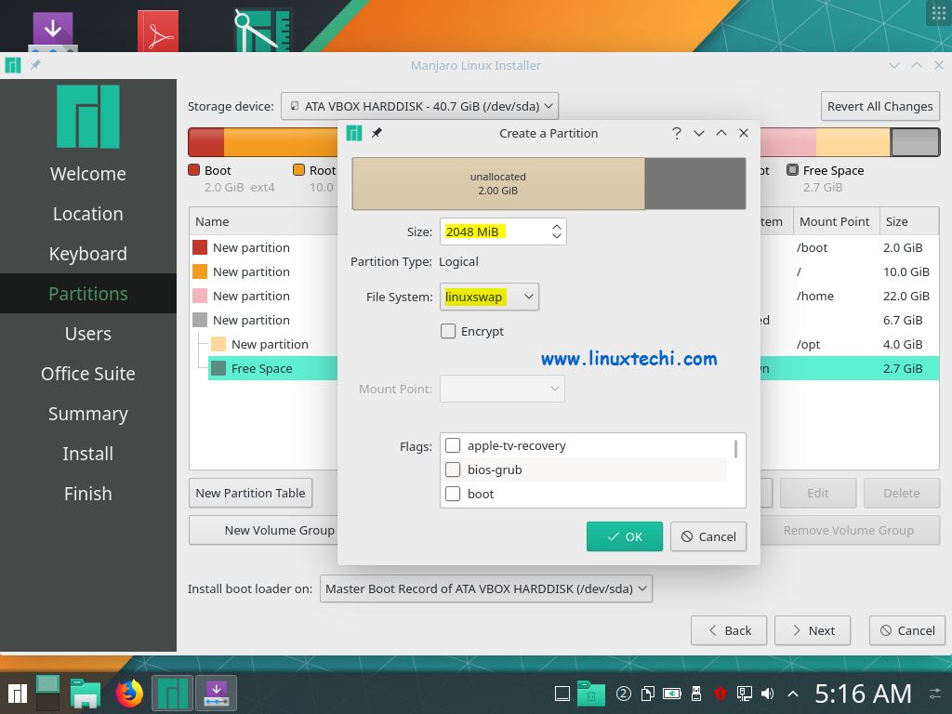This screenshot has height=714, width=952.
Task: Click the pin icon on Create a Partition dialog
Action: [377, 133]
